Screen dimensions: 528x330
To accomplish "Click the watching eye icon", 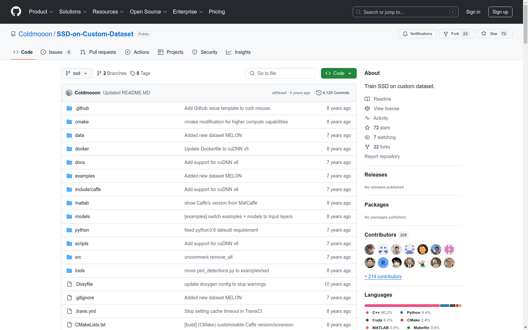I will (367, 137).
